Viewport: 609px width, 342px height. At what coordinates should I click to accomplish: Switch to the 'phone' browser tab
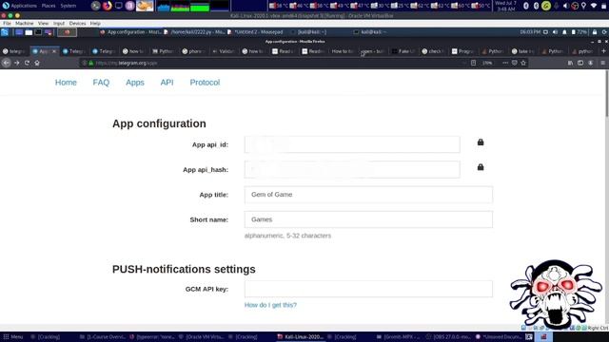coord(193,51)
